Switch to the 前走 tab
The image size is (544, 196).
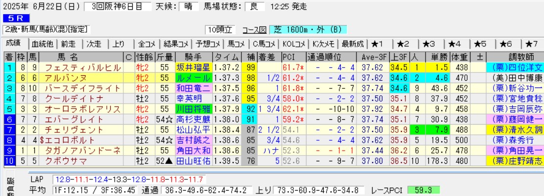tap(69, 44)
